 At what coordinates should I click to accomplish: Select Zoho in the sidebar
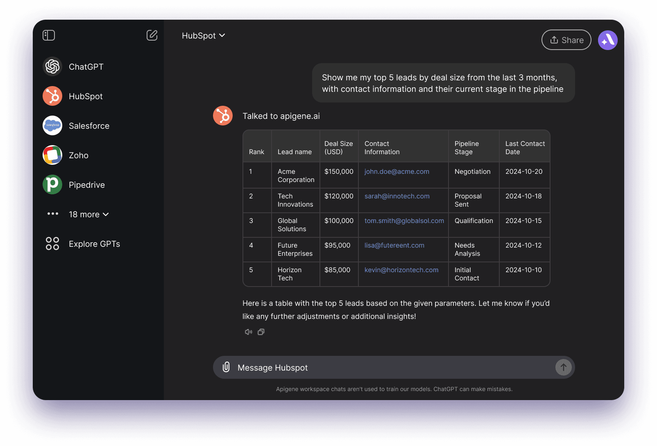79,155
